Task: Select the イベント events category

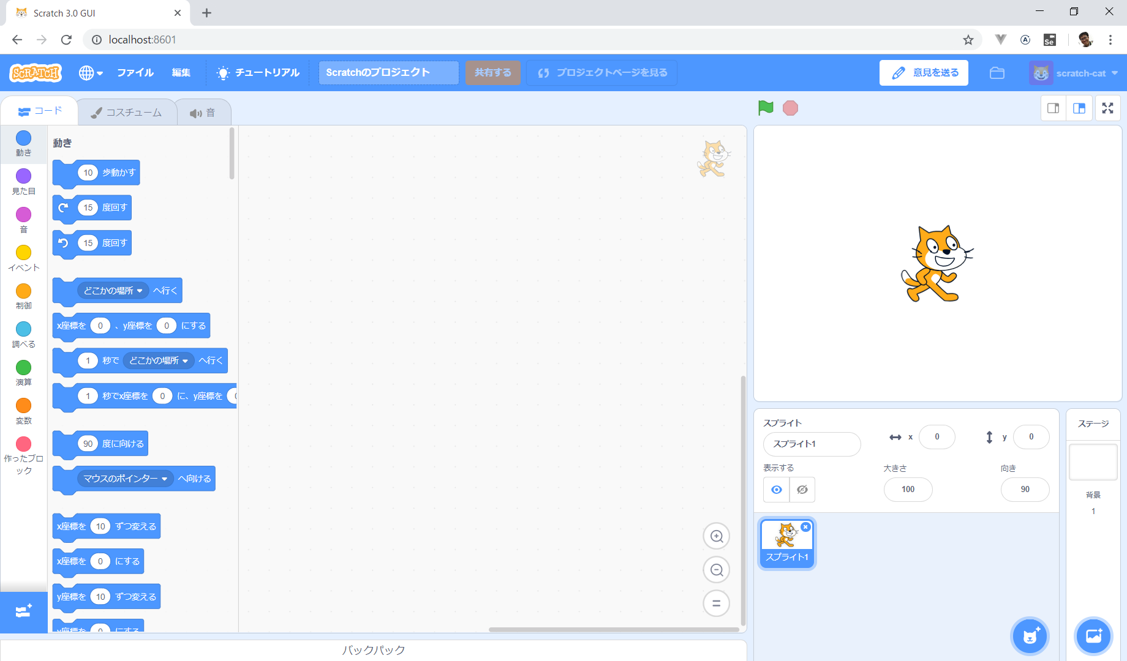Action: pyautogui.click(x=23, y=259)
